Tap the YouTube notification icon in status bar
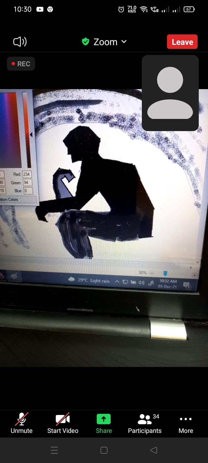This screenshot has height=463, width=208. click(x=40, y=9)
